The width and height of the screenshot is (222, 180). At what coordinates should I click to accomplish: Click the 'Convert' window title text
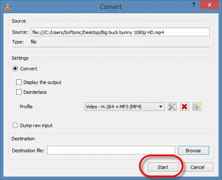111,7
